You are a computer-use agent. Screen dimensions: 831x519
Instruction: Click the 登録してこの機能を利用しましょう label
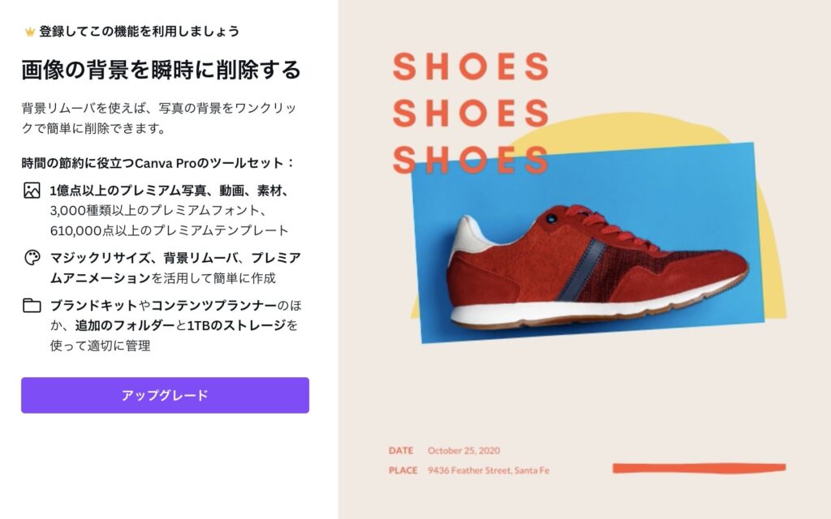coord(140,32)
